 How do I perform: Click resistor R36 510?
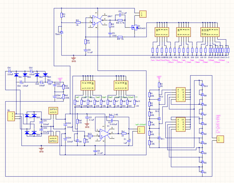click(x=85, y=42)
